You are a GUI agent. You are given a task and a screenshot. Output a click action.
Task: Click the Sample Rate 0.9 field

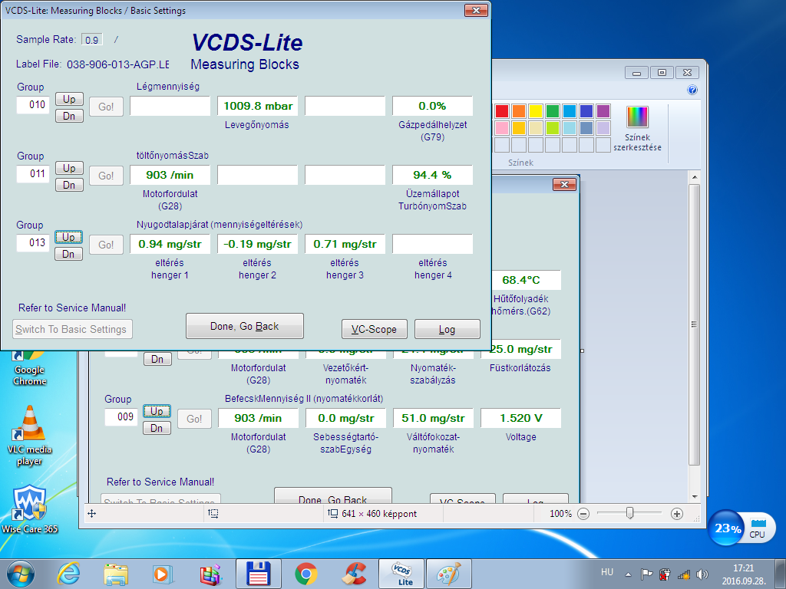point(92,40)
